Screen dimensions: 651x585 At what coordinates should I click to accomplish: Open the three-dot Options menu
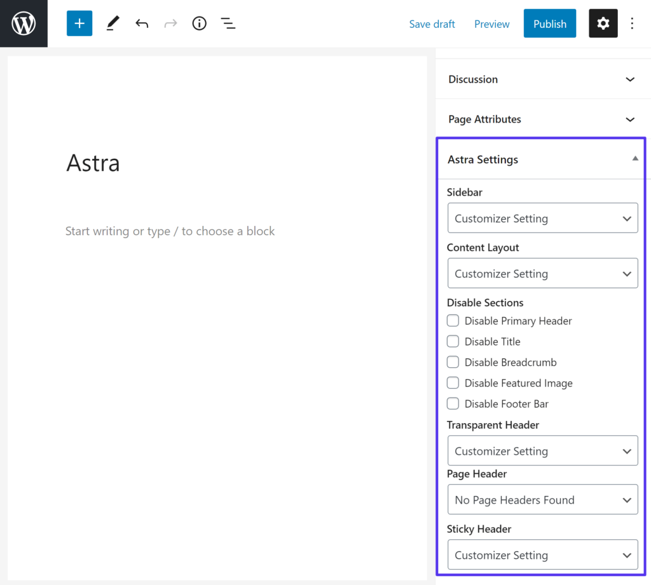[x=632, y=24]
